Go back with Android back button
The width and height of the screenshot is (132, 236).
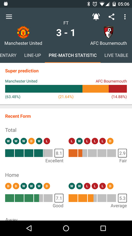[x=29, y=228]
